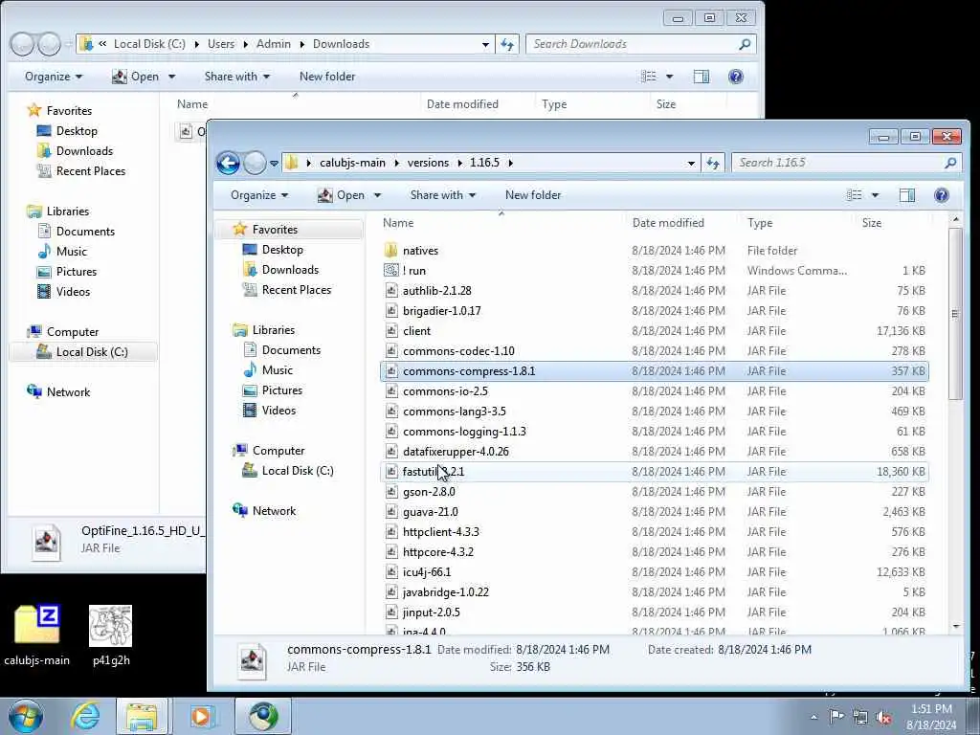Toggle preview pane in the Downloads window
The image size is (980, 735).
pos(702,77)
